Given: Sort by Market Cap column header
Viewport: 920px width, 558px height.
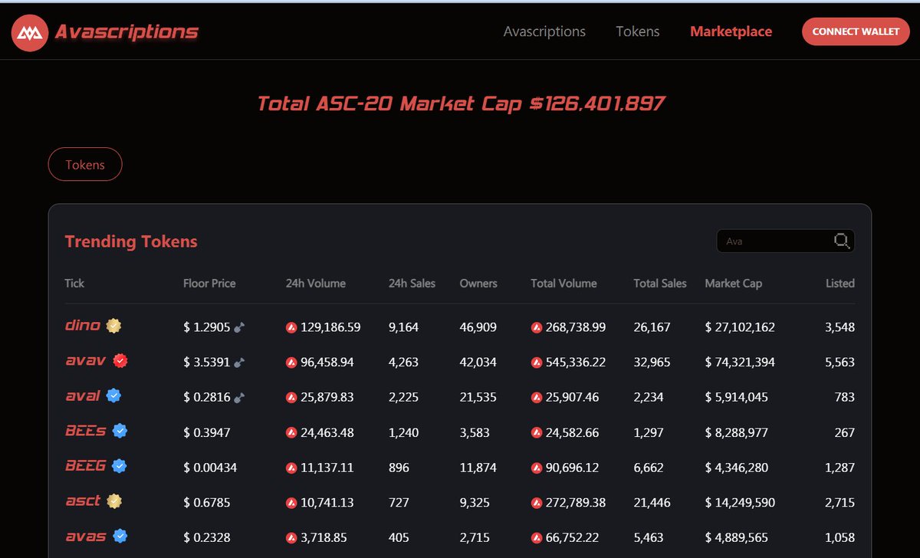Looking at the screenshot, I should click(734, 283).
